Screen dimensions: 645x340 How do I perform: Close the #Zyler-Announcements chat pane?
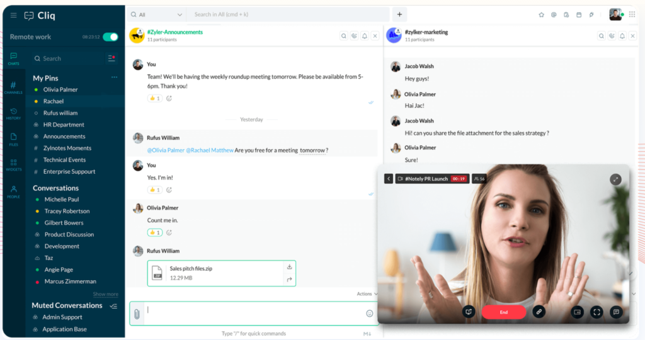(375, 36)
